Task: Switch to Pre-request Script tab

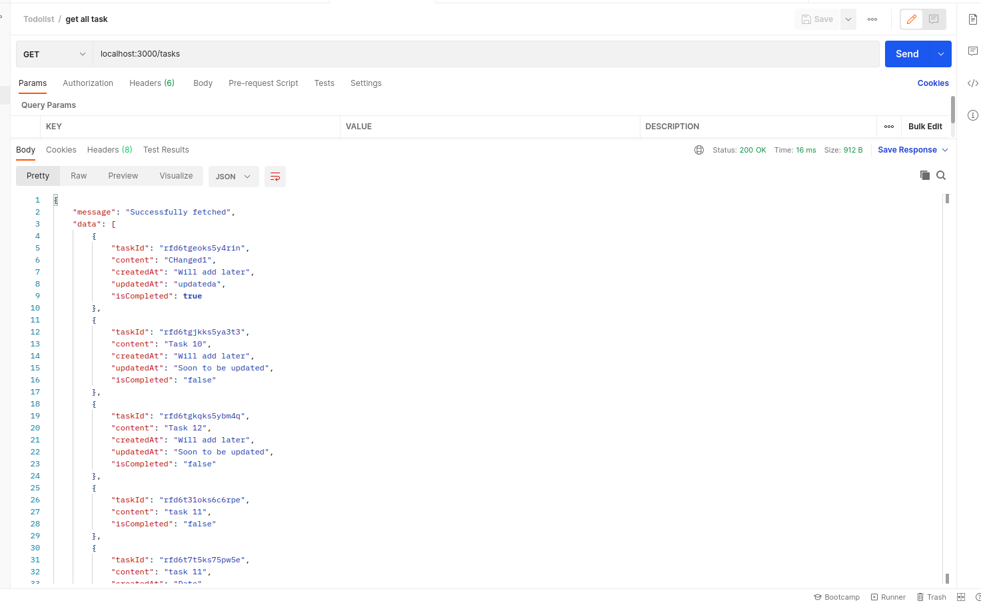Action: (263, 83)
